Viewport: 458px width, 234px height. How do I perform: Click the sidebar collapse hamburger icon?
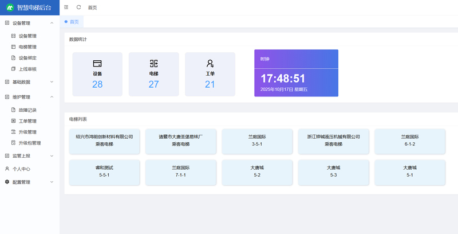[x=66, y=7]
